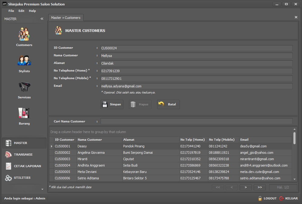Select the Services hair dryer icon
The image size is (302, 204).
[x=24, y=87]
